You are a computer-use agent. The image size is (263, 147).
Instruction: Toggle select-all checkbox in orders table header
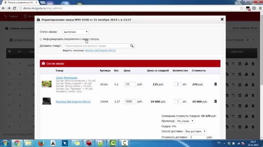(x=9, y=51)
